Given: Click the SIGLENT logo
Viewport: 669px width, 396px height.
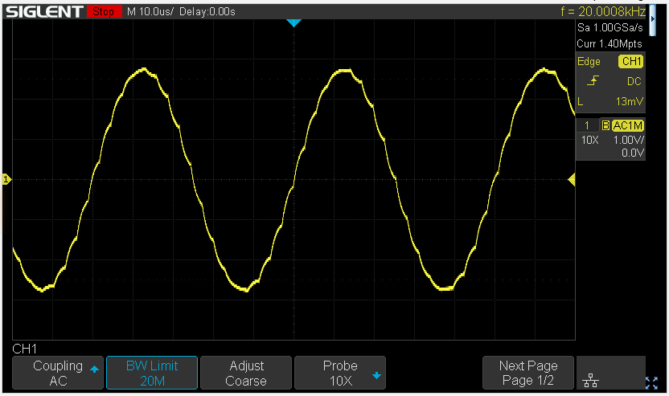Looking at the screenshot, I should pos(44,12).
